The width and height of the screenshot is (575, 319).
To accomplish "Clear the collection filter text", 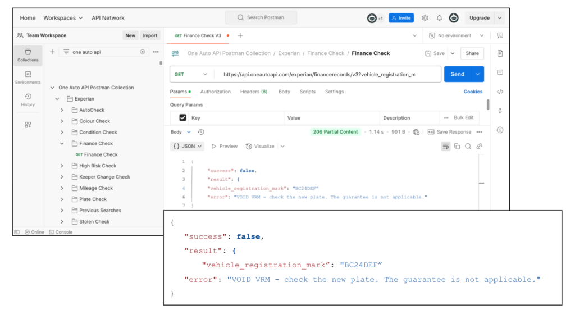I will coord(142,52).
